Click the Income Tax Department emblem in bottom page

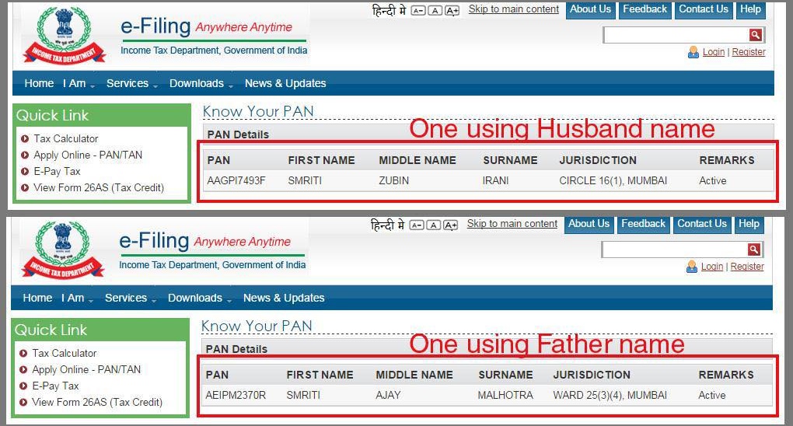click(63, 250)
